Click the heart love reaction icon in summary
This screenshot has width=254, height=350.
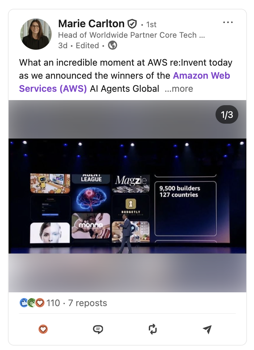40,303
